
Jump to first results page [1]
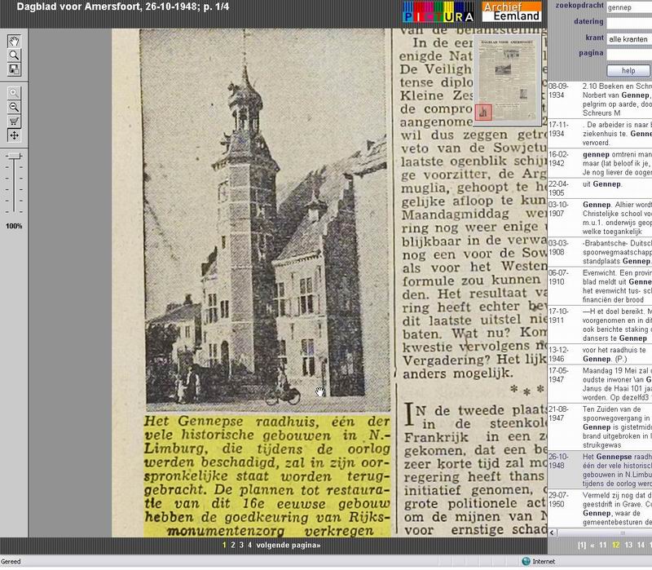click(582, 545)
